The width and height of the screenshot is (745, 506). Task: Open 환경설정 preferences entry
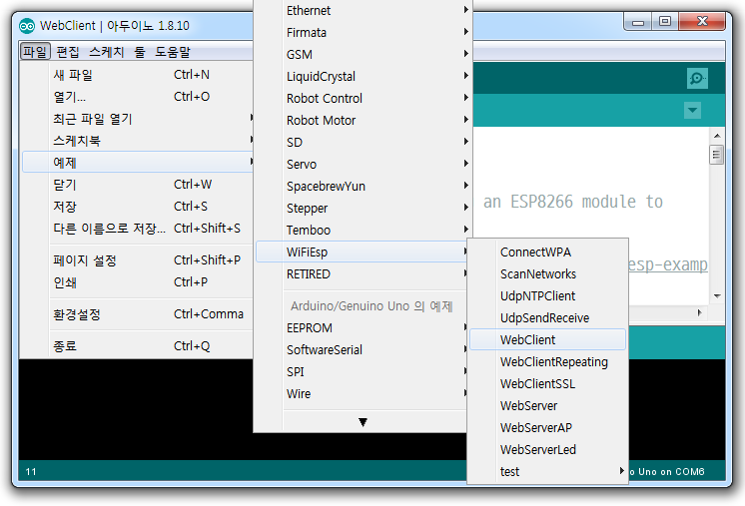click(x=137, y=314)
